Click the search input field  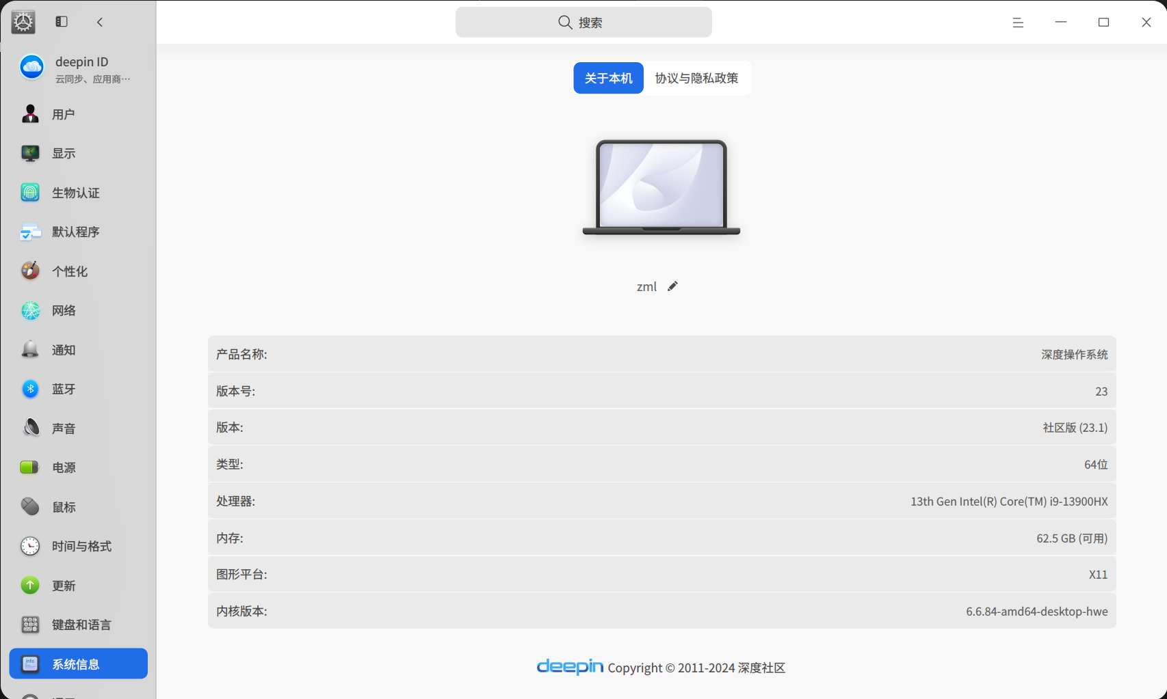coord(583,23)
